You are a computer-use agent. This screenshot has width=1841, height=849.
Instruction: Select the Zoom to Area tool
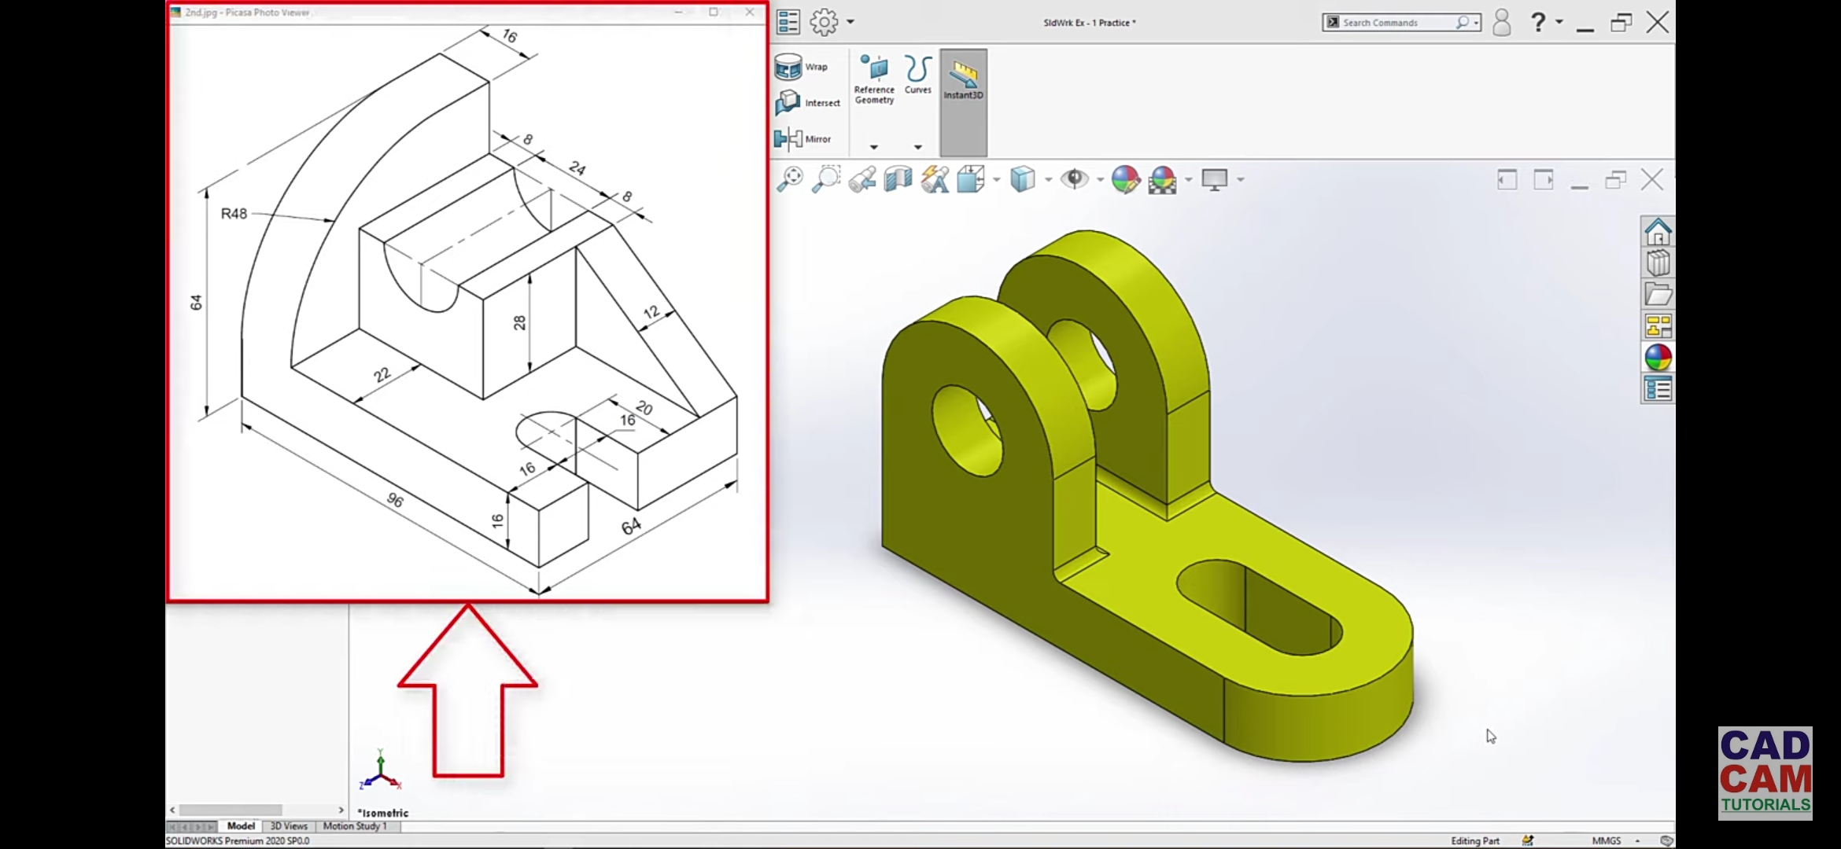click(x=826, y=179)
